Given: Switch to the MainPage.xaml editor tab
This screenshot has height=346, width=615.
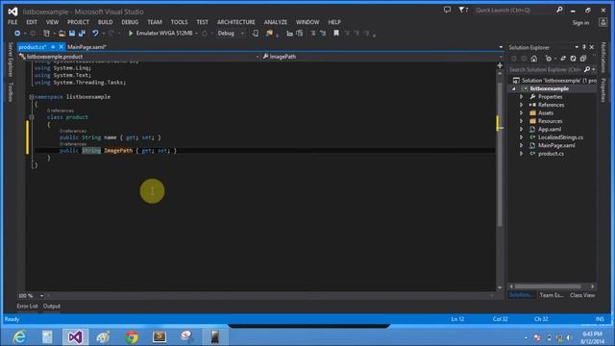Looking at the screenshot, I should [86, 47].
